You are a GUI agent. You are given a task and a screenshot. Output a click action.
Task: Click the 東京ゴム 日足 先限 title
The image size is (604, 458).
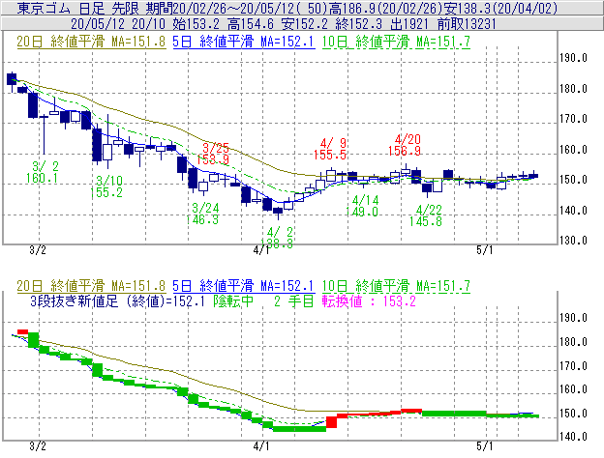[79, 8]
